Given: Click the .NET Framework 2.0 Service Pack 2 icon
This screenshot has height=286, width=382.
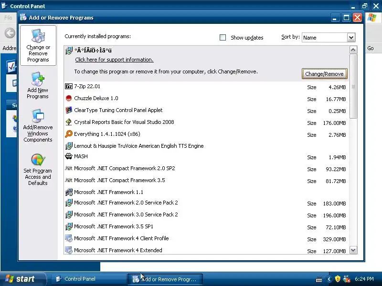Looking at the screenshot, I should tap(69, 203).
